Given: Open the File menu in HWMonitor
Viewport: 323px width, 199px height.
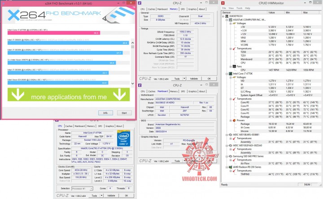Looking at the screenshot, I should point(224,8).
